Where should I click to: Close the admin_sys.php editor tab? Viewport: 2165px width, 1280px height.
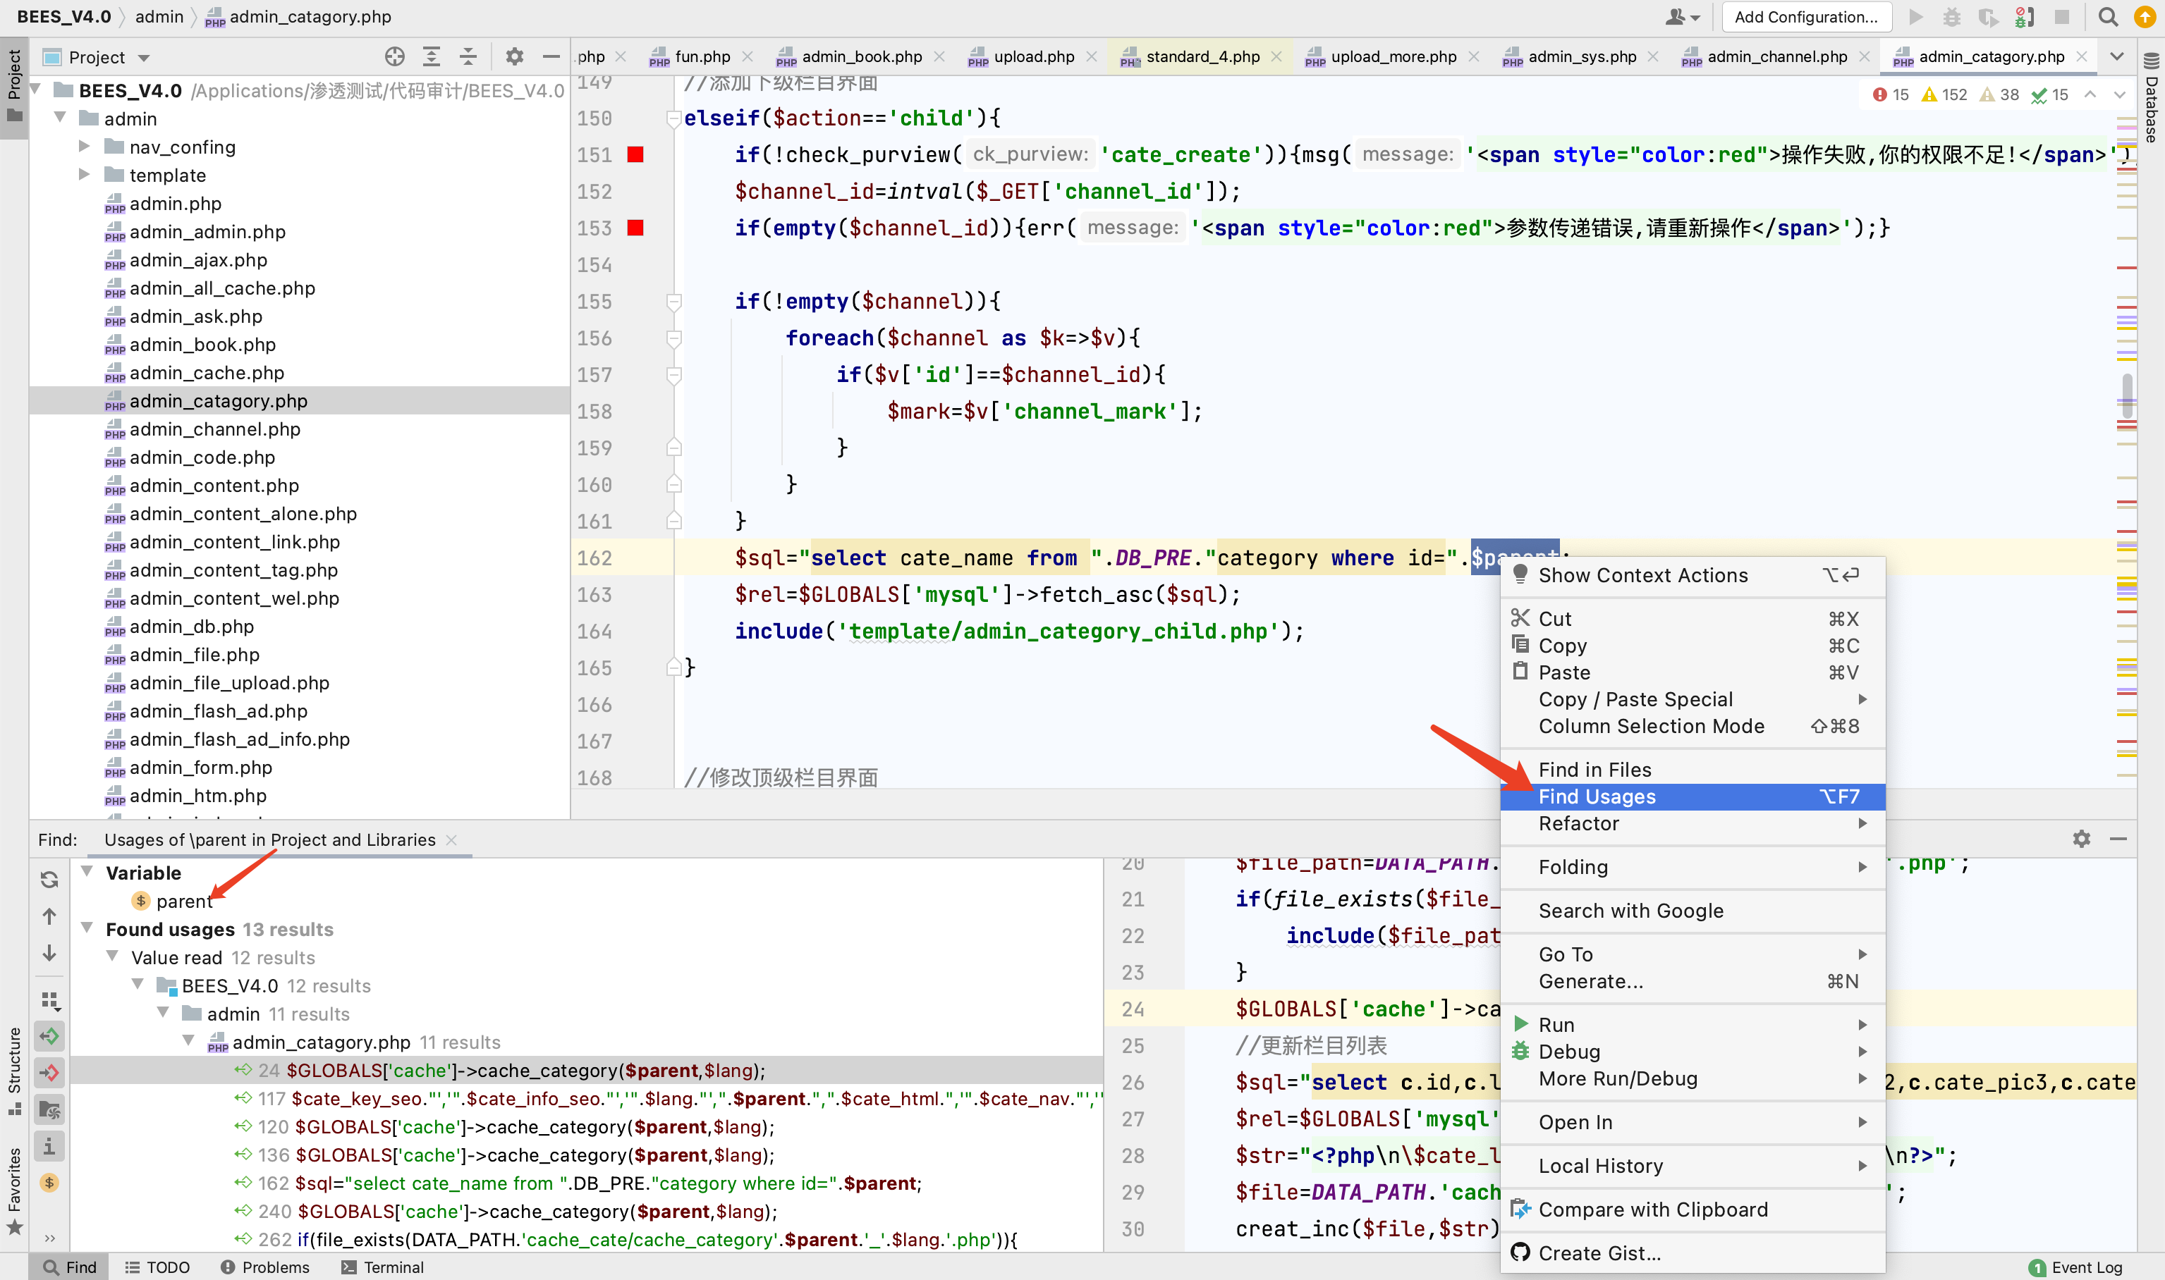pyautogui.click(x=1652, y=57)
